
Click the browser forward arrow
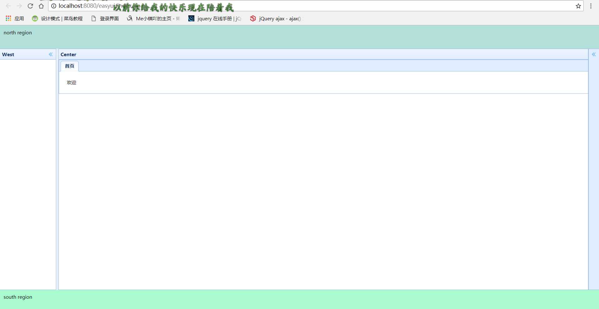(x=19, y=6)
